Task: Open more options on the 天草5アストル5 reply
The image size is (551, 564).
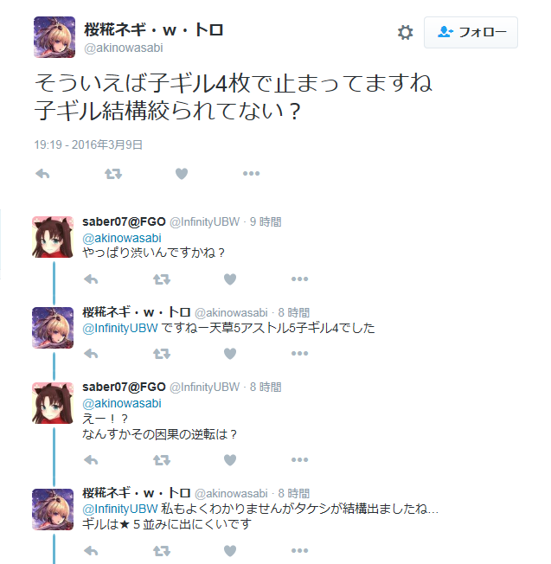Action: point(299,354)
